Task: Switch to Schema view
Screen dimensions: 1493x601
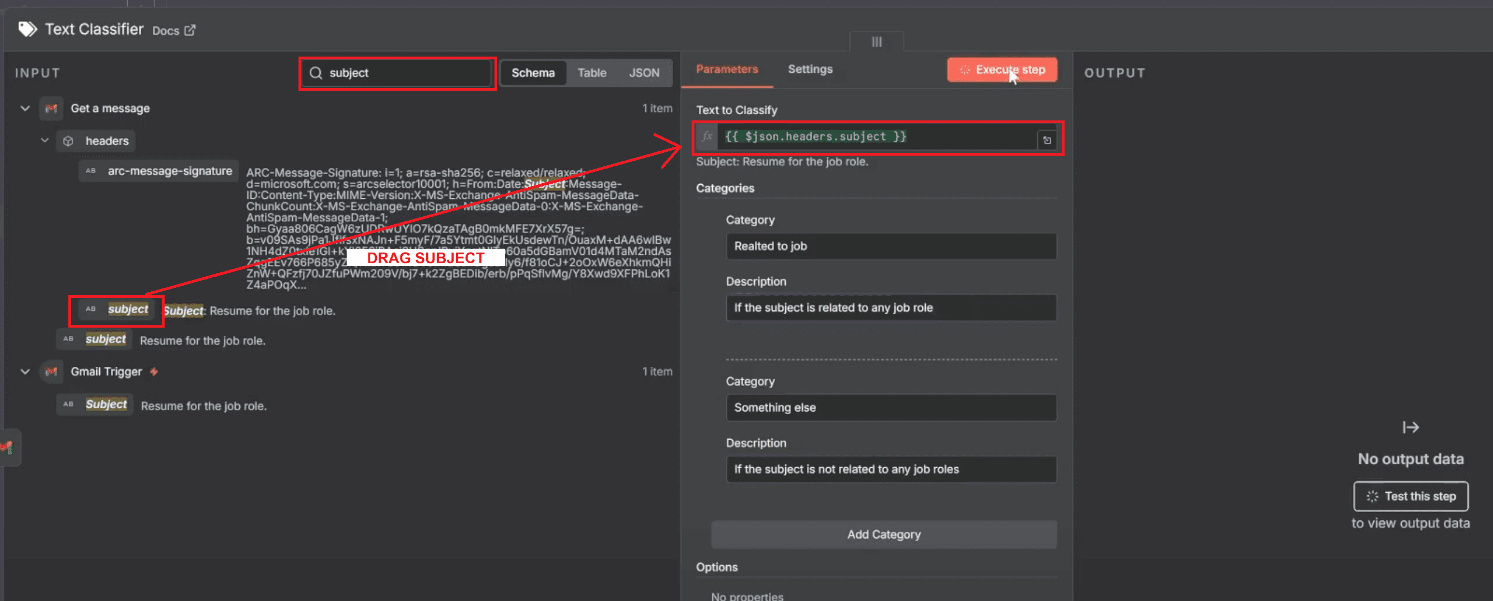Action: tap(533, 73)
